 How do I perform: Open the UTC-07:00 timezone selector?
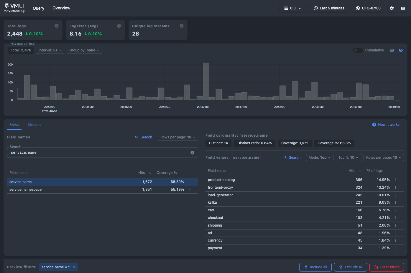(368, 8)
